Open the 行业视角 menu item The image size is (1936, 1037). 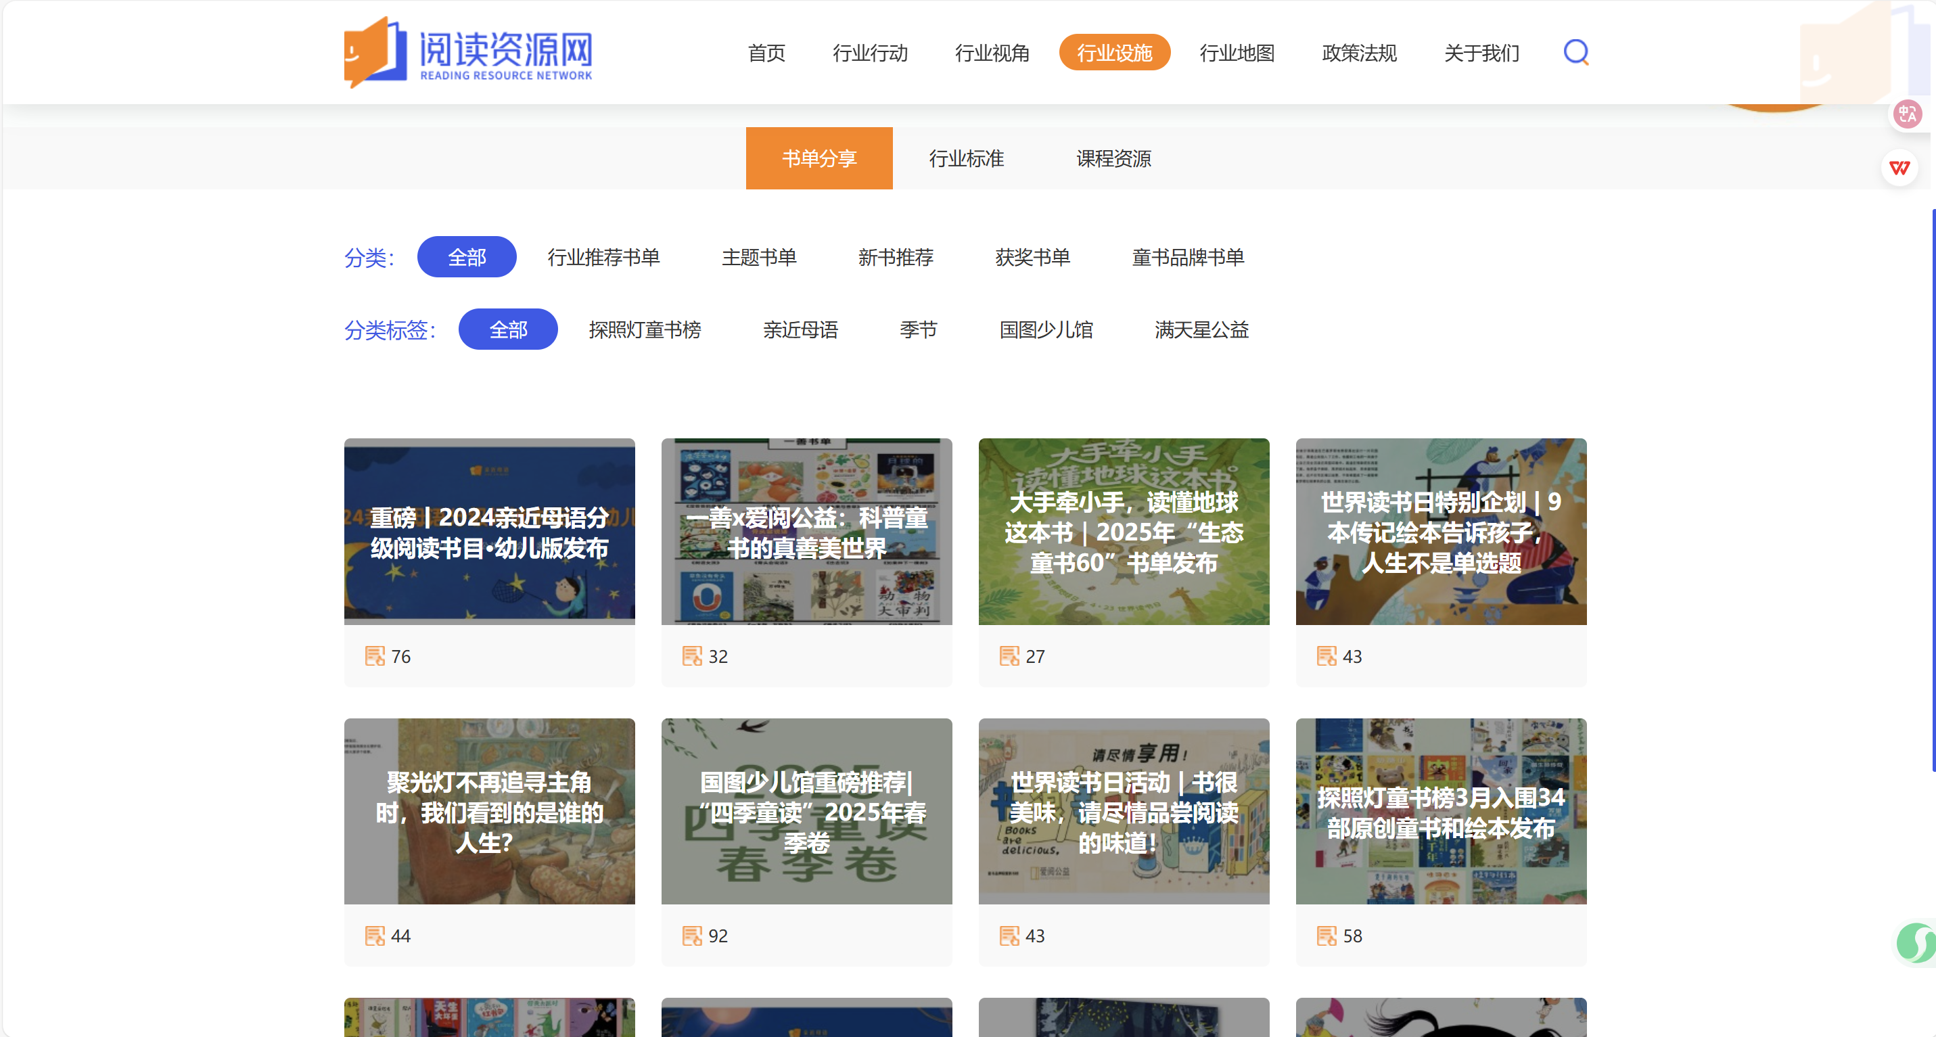pyautogui.click(x=992, y=53)
